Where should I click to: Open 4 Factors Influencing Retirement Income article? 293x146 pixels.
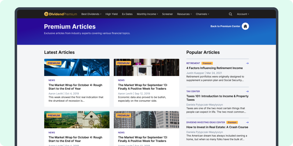pyautogui.click(x=215, y=68)
